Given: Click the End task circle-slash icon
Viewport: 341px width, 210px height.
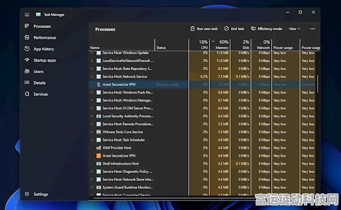Looking at the screenshot, I should [227, 29].
